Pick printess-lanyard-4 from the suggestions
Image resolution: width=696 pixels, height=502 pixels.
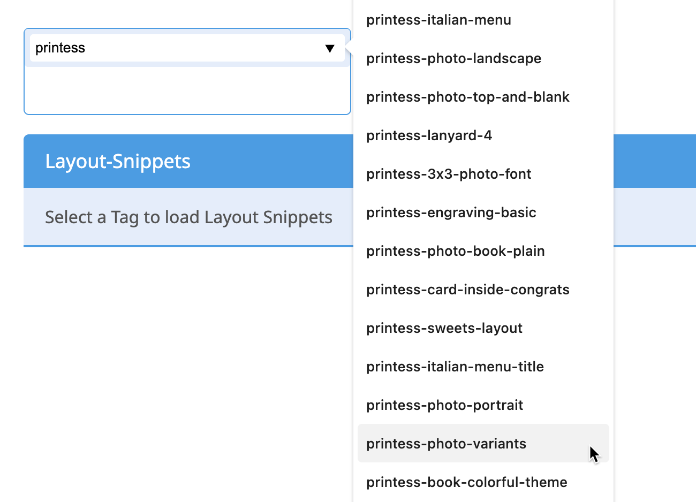click(x=428, y=135)
